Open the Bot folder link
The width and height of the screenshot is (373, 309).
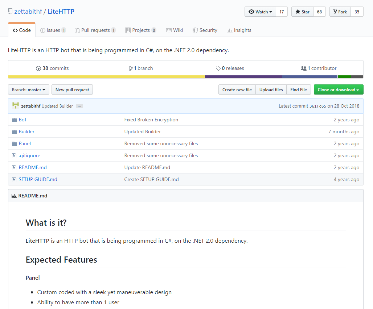coord(22,120)
